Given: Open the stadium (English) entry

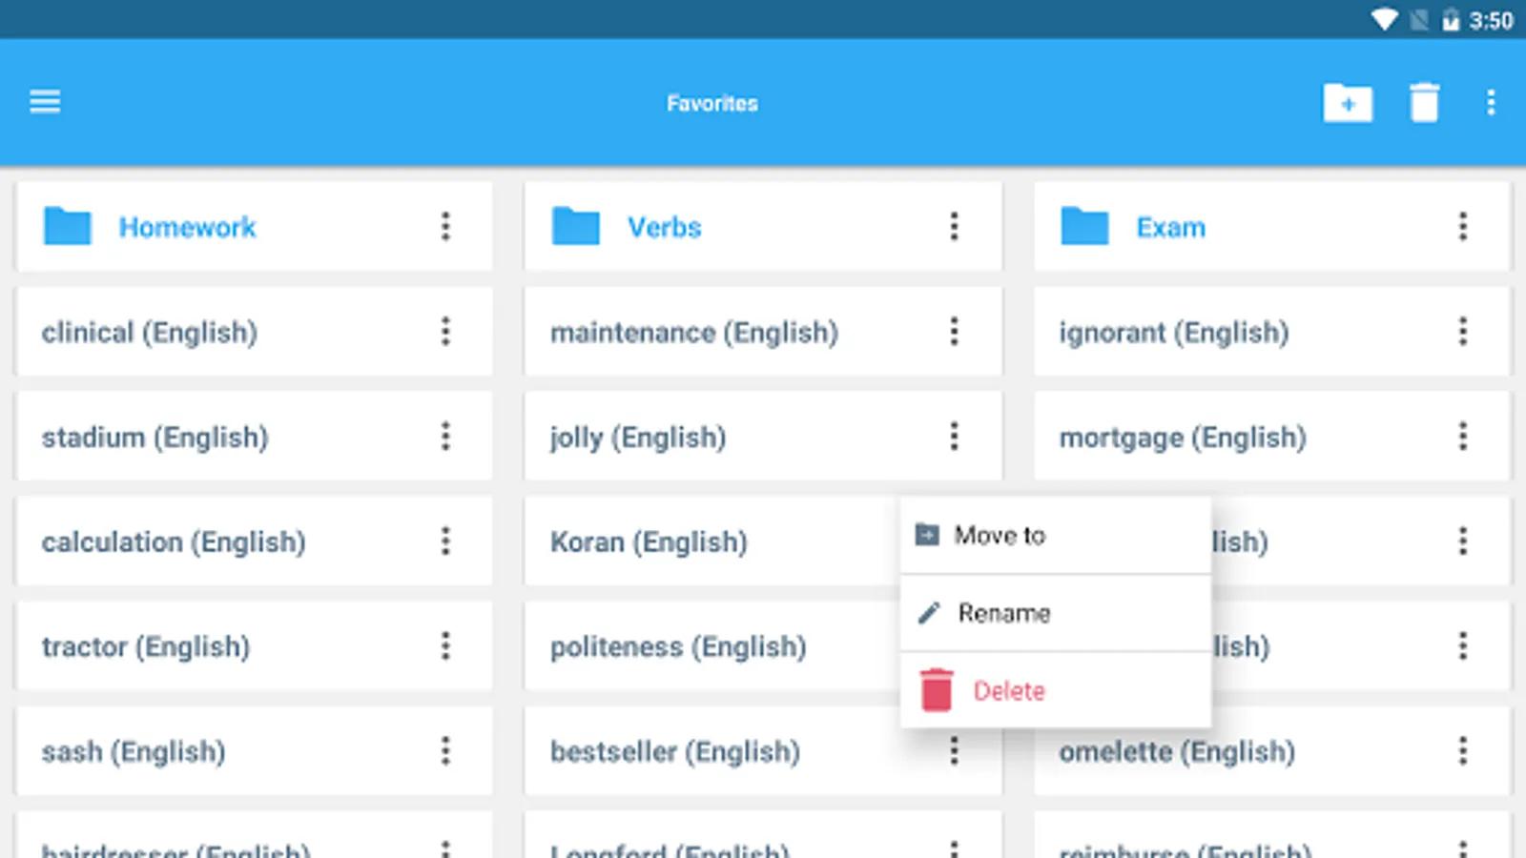Looking at the screenshot, I should (155, 437).
